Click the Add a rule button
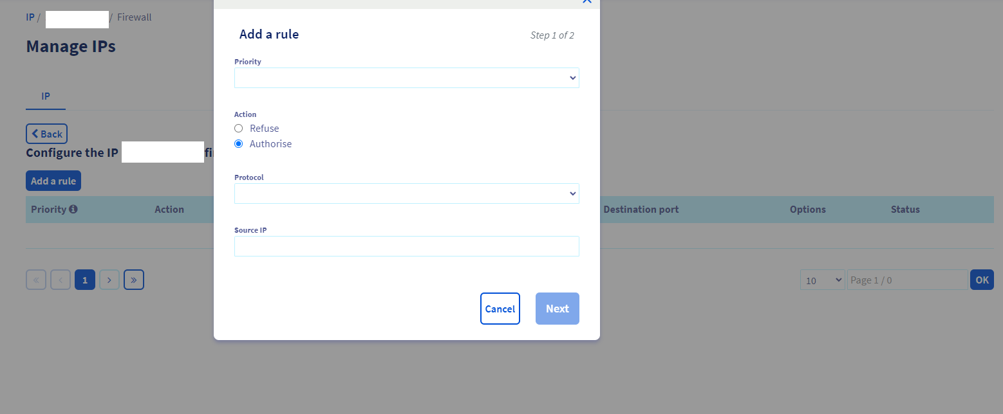1003x414 pixels. [53, 181]
